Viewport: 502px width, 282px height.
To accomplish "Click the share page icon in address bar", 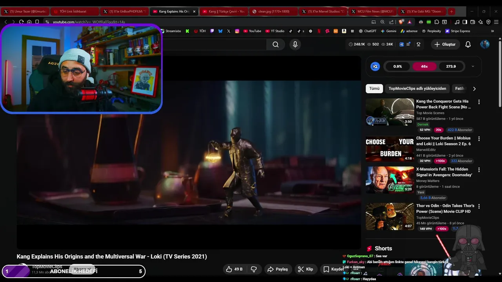I will (x=391, y=22).
